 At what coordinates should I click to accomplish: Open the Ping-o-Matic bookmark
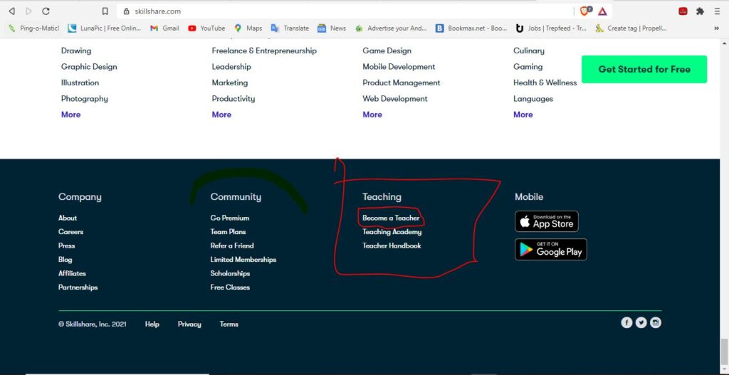[34, 28]
